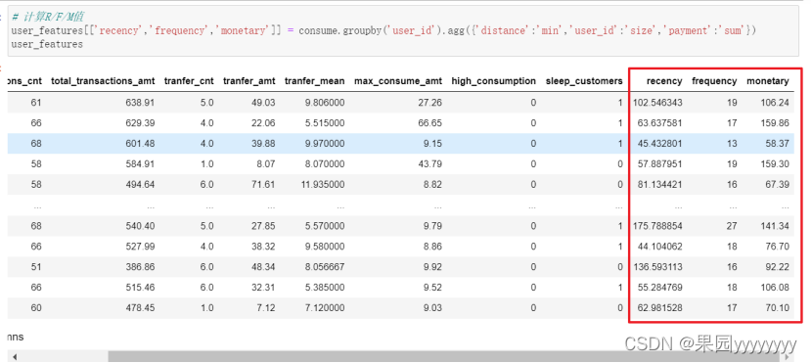This screenshot has height=363, width=812.
Task: Click the 'total_transactions_amt' column header
Action: (103, 81)
